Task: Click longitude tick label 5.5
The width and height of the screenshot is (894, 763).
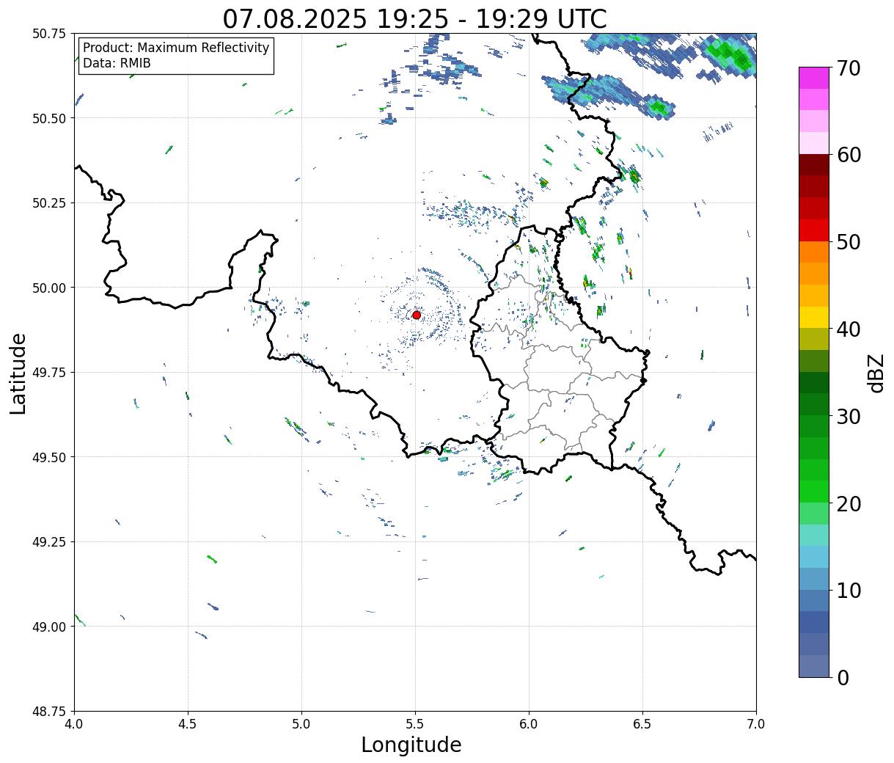Action: pos(415,723)
